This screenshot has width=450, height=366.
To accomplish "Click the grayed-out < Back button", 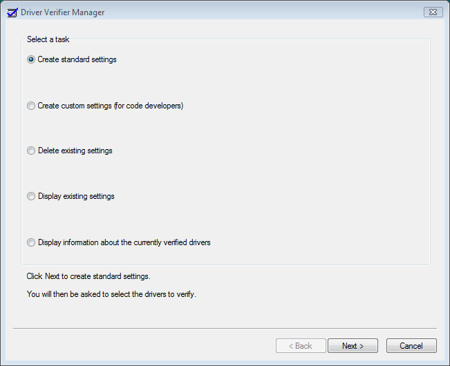I will coord(301,346).
